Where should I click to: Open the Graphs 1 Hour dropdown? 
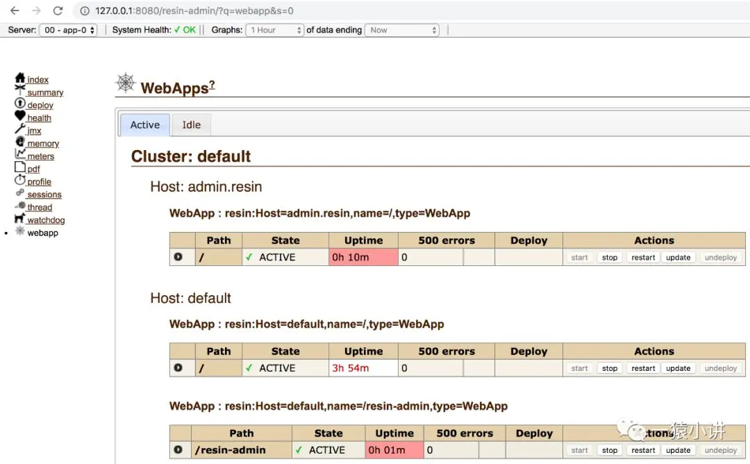pos(274,30)
